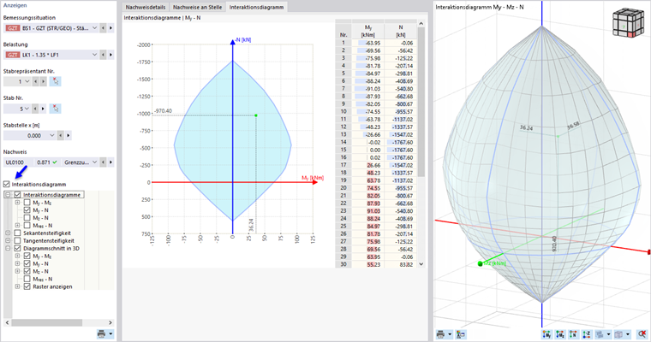Image resolution: width=651 pixels, height=342 pixels.
Task: Uncheck the Diagrammschnitt in 3D checkbox
Action: pyautogui.click(x=17, y=248)
